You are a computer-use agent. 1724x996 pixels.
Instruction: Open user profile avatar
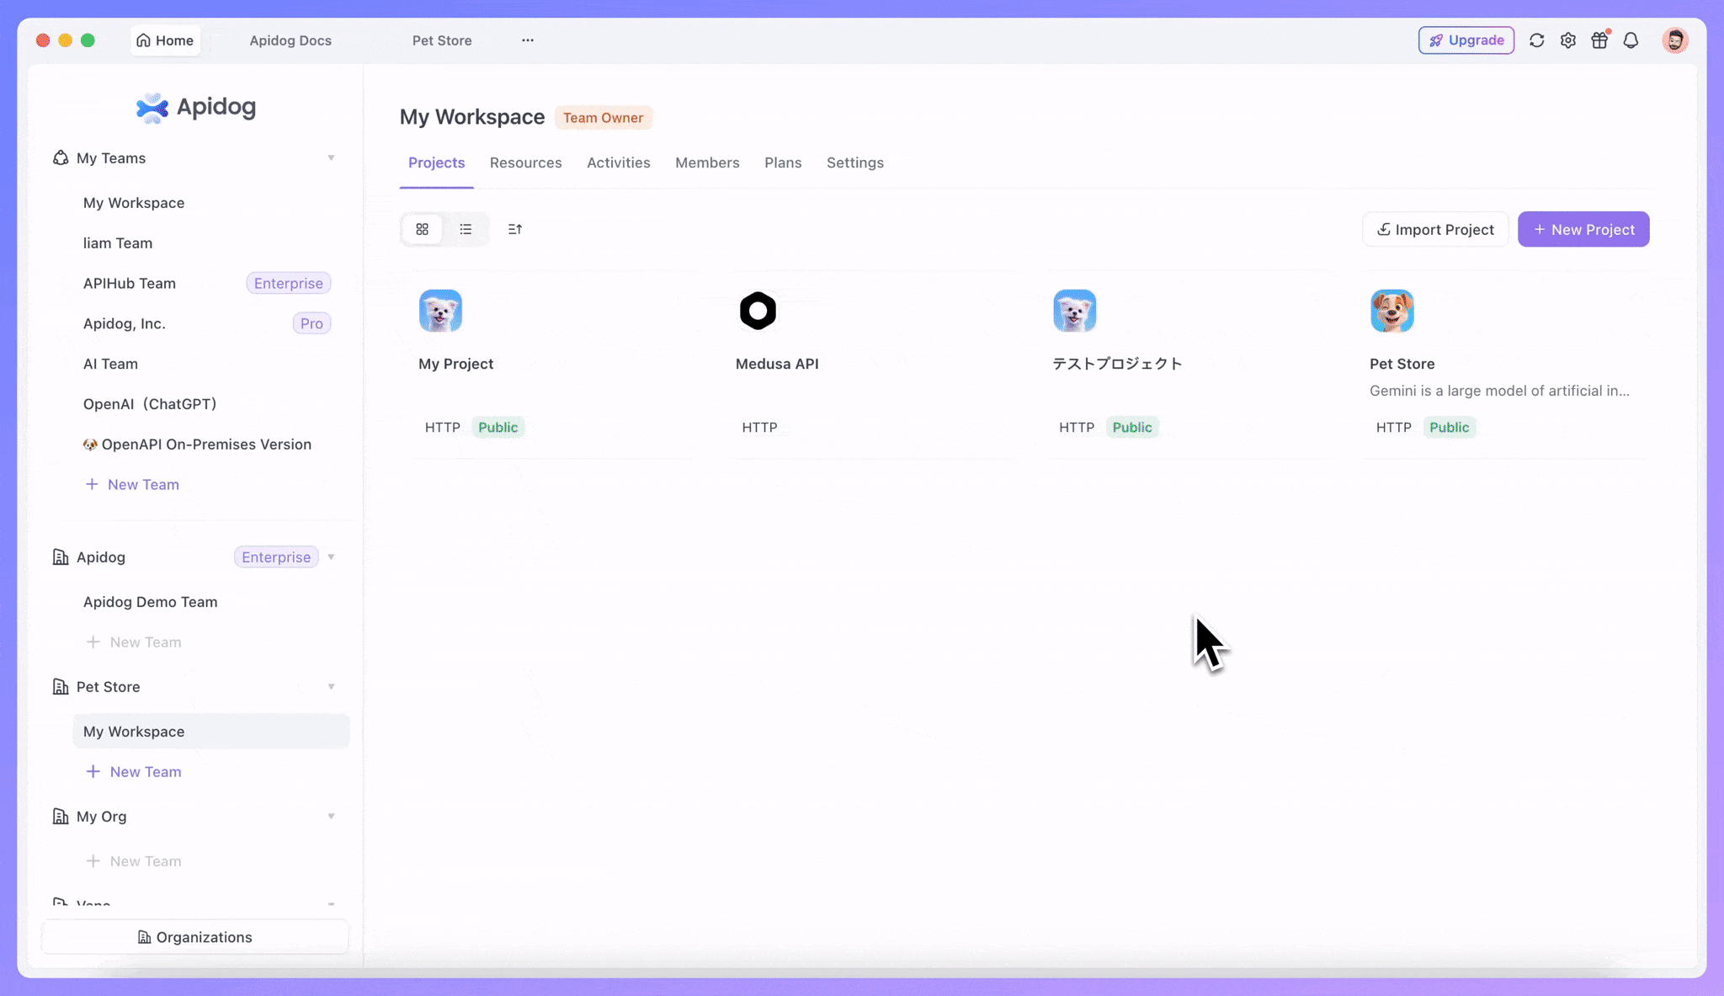pos(1675,40)
